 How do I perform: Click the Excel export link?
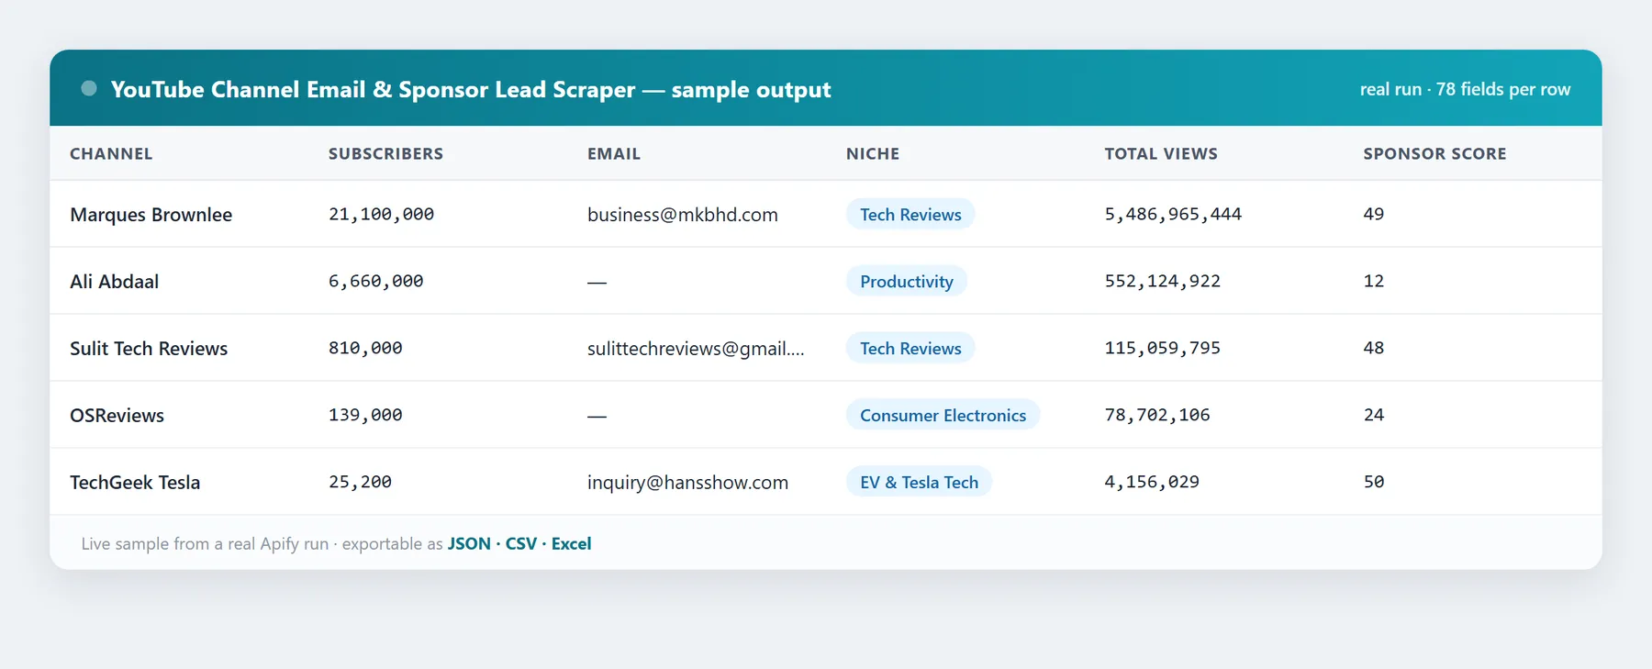[571, 543]
